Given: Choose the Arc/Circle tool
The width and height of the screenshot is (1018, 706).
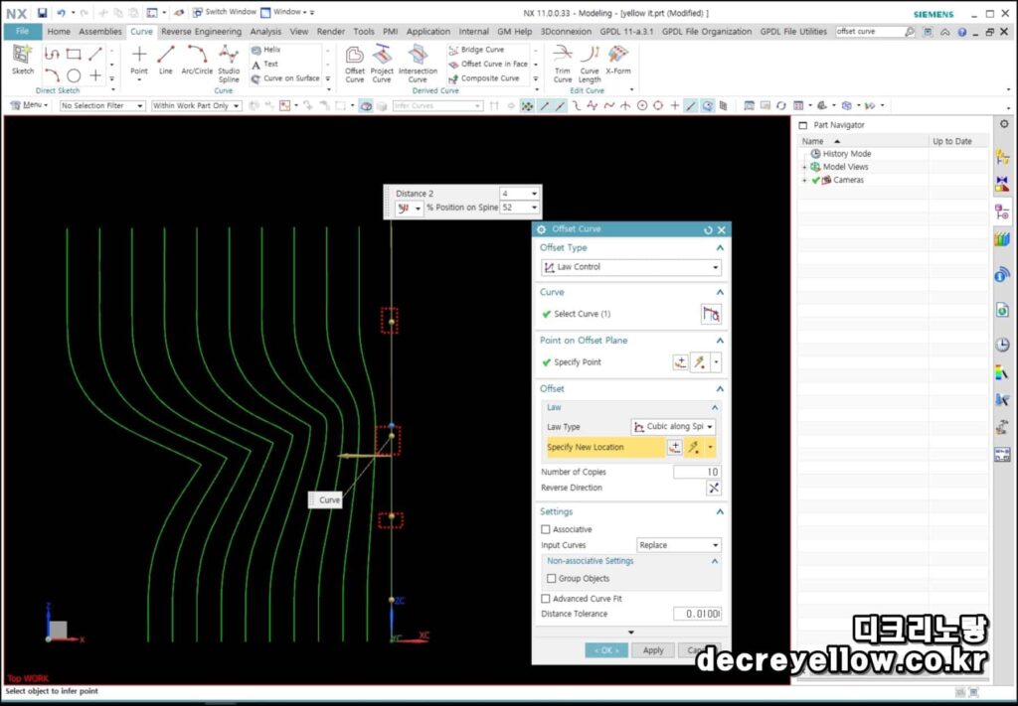Looking at the screenshot, I should coord(197,61).
